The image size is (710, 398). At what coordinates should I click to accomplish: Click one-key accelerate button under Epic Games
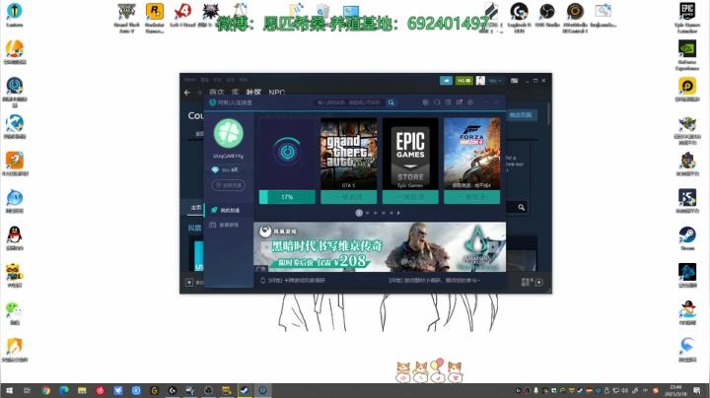[410, 197]
